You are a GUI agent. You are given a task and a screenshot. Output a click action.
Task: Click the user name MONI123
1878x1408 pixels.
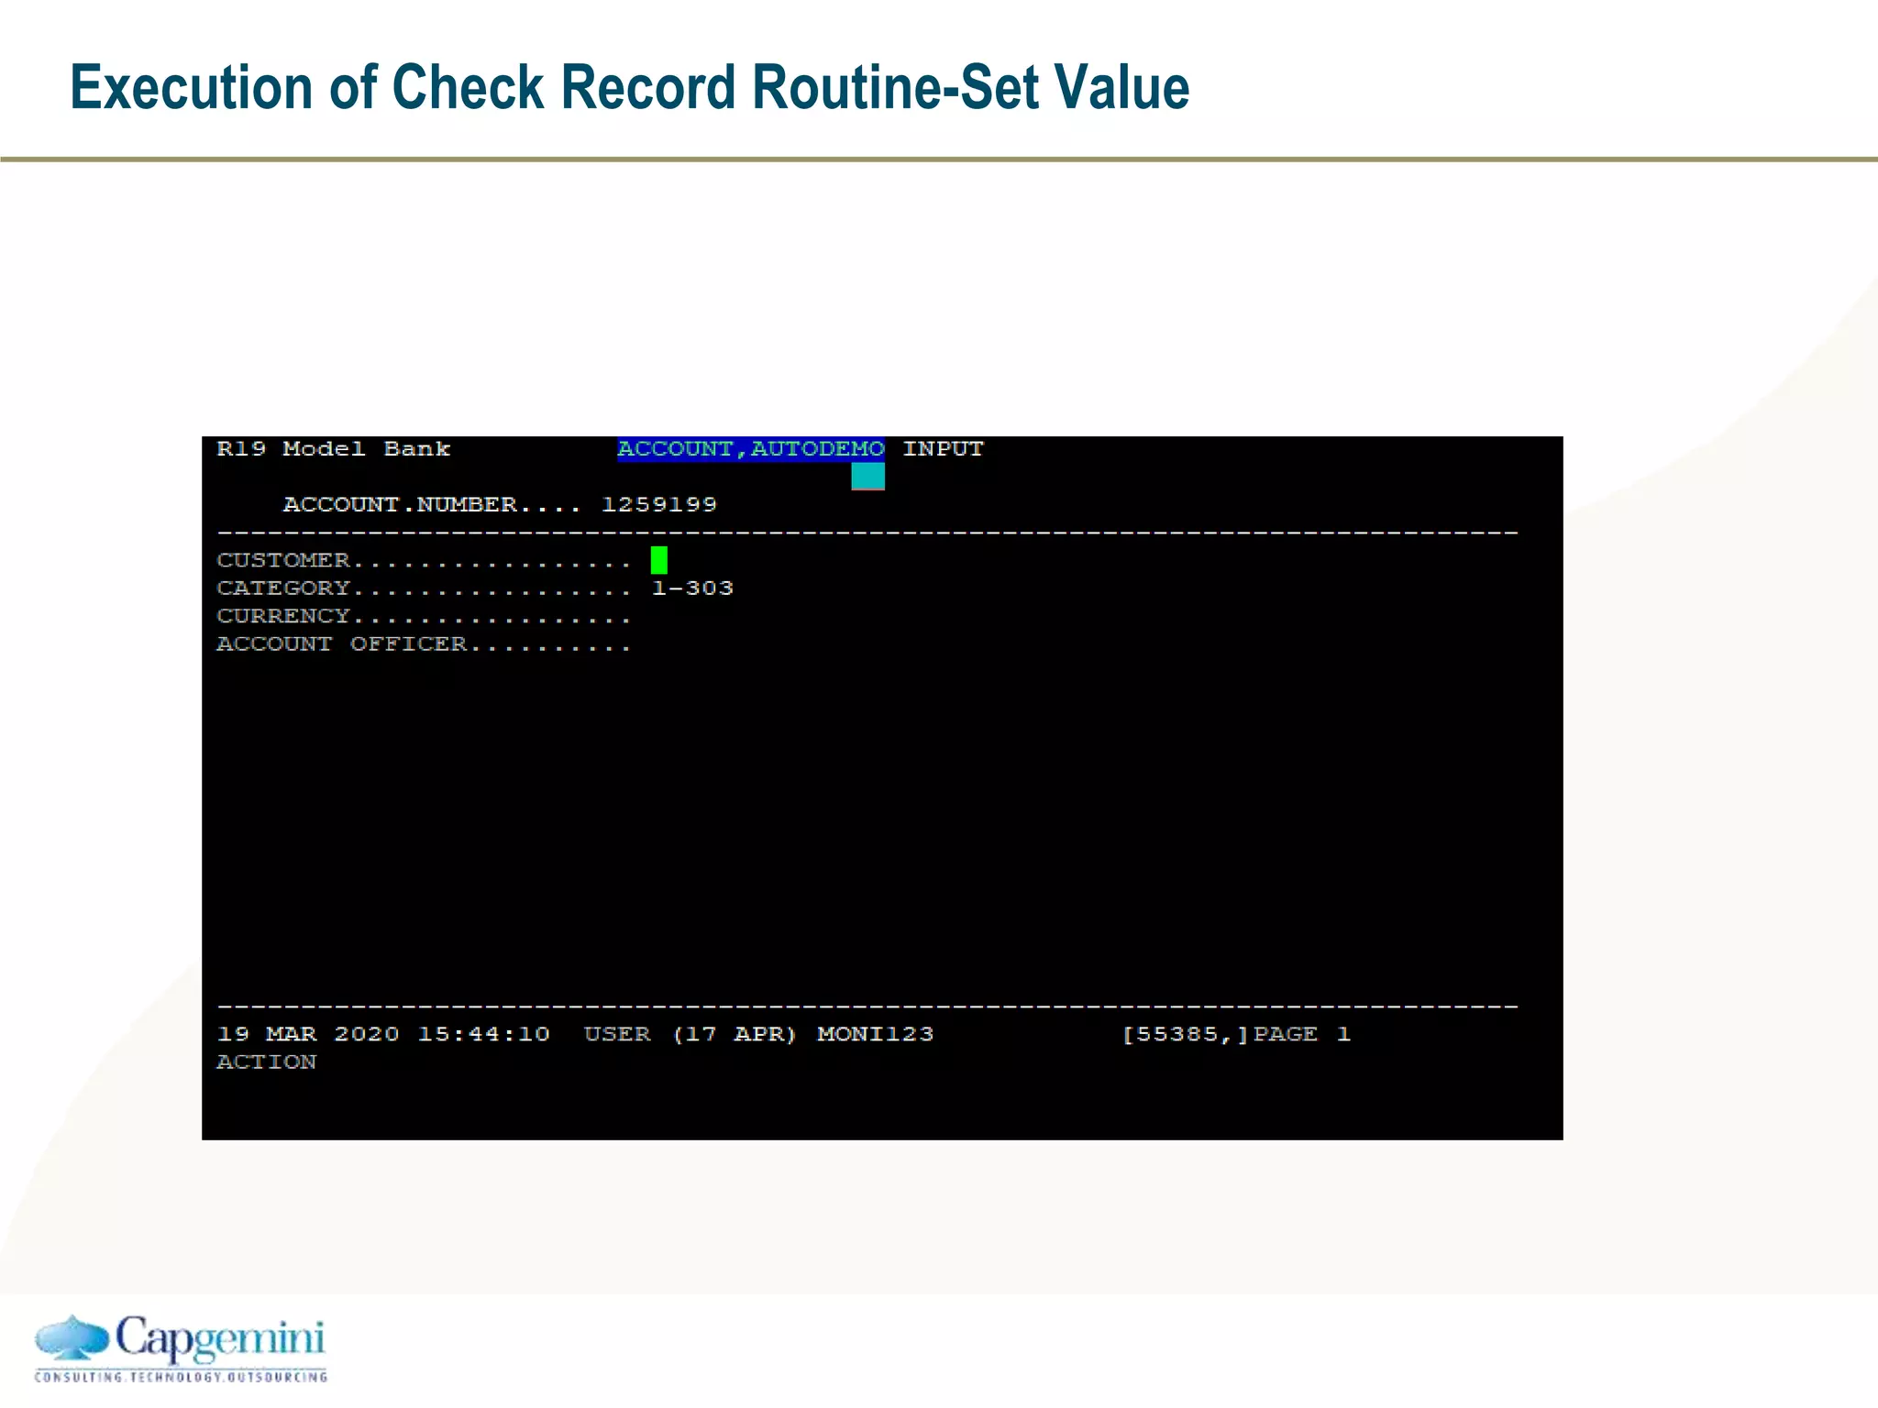[876, 1034]
